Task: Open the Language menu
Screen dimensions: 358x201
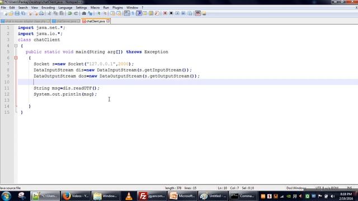Action: (x=65, y=7)
